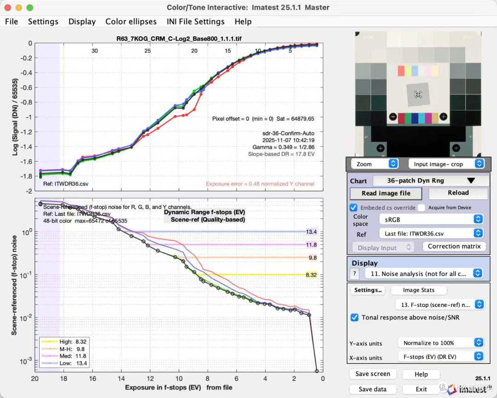Expand the 36-patch Dyn Rng chart selector
This screenshot has width=497, height=398.
coord(430,181)
